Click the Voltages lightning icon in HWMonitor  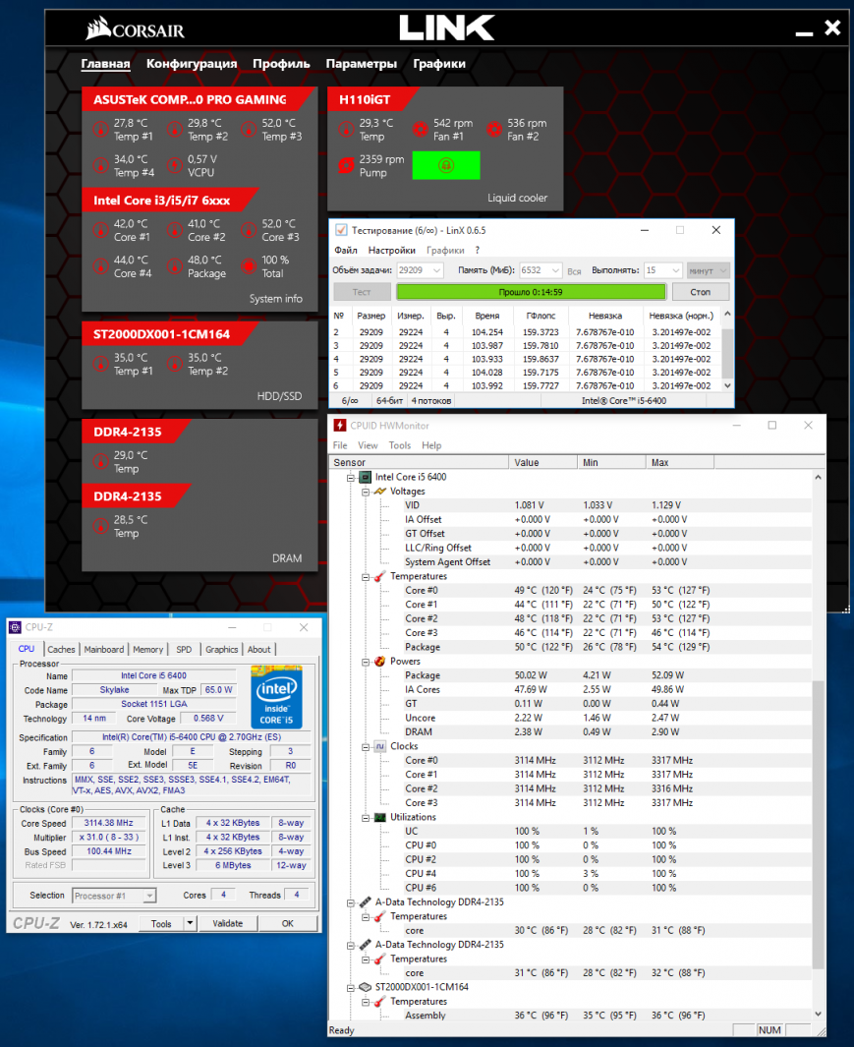[x=380, y=491]
